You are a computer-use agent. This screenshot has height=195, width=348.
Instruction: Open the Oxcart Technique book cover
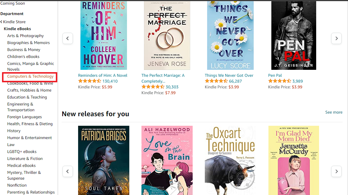point(230,160)
